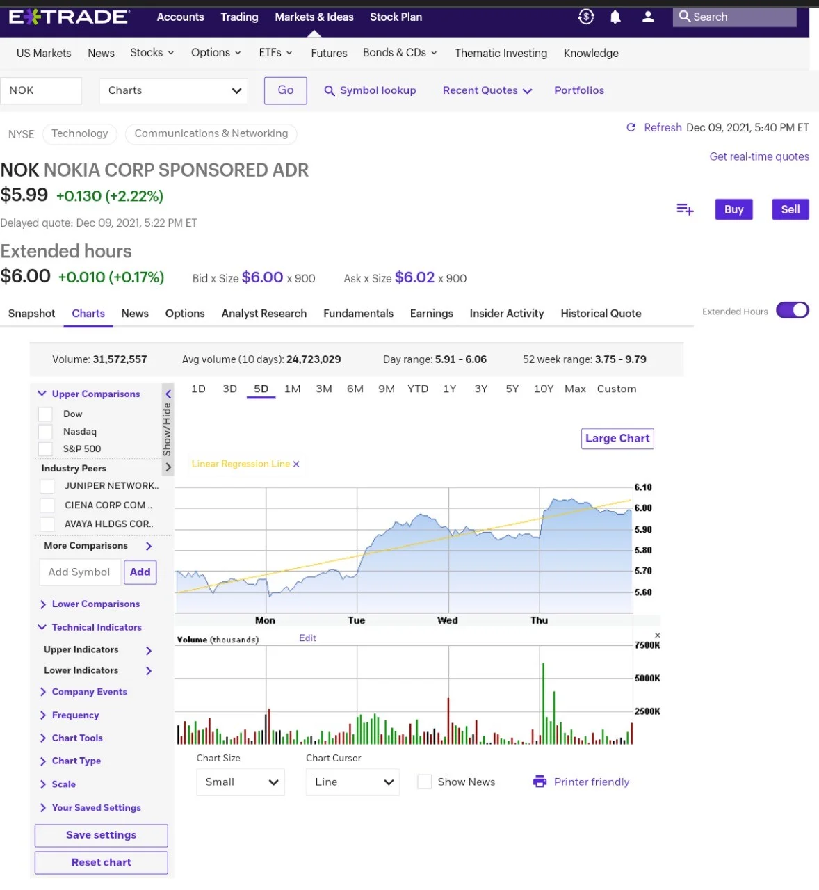Click Save settings button
The width and height of the screenshot is (819, 890).
click(102, 835)
